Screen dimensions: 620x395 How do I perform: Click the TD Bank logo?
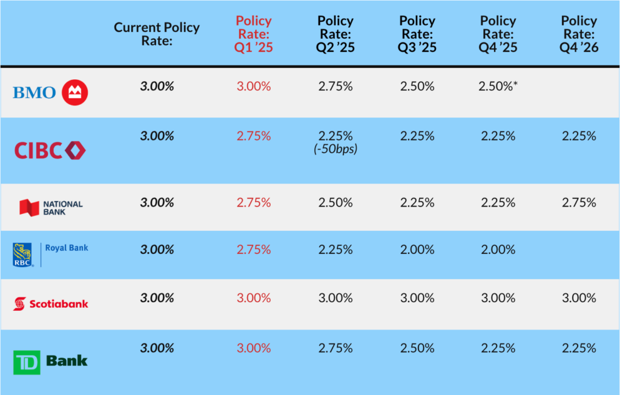[x=51, y=362]
